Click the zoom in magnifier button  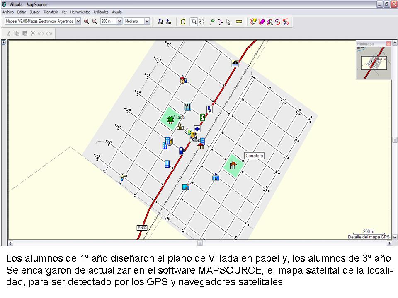coord(87,22)
